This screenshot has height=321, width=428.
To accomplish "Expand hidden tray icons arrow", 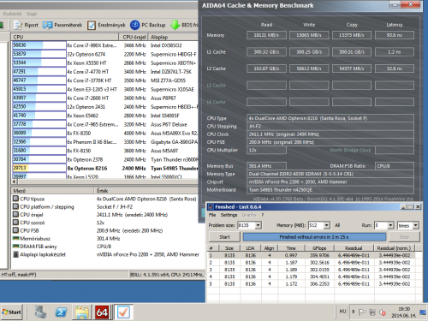I will [x=354, y=312].
